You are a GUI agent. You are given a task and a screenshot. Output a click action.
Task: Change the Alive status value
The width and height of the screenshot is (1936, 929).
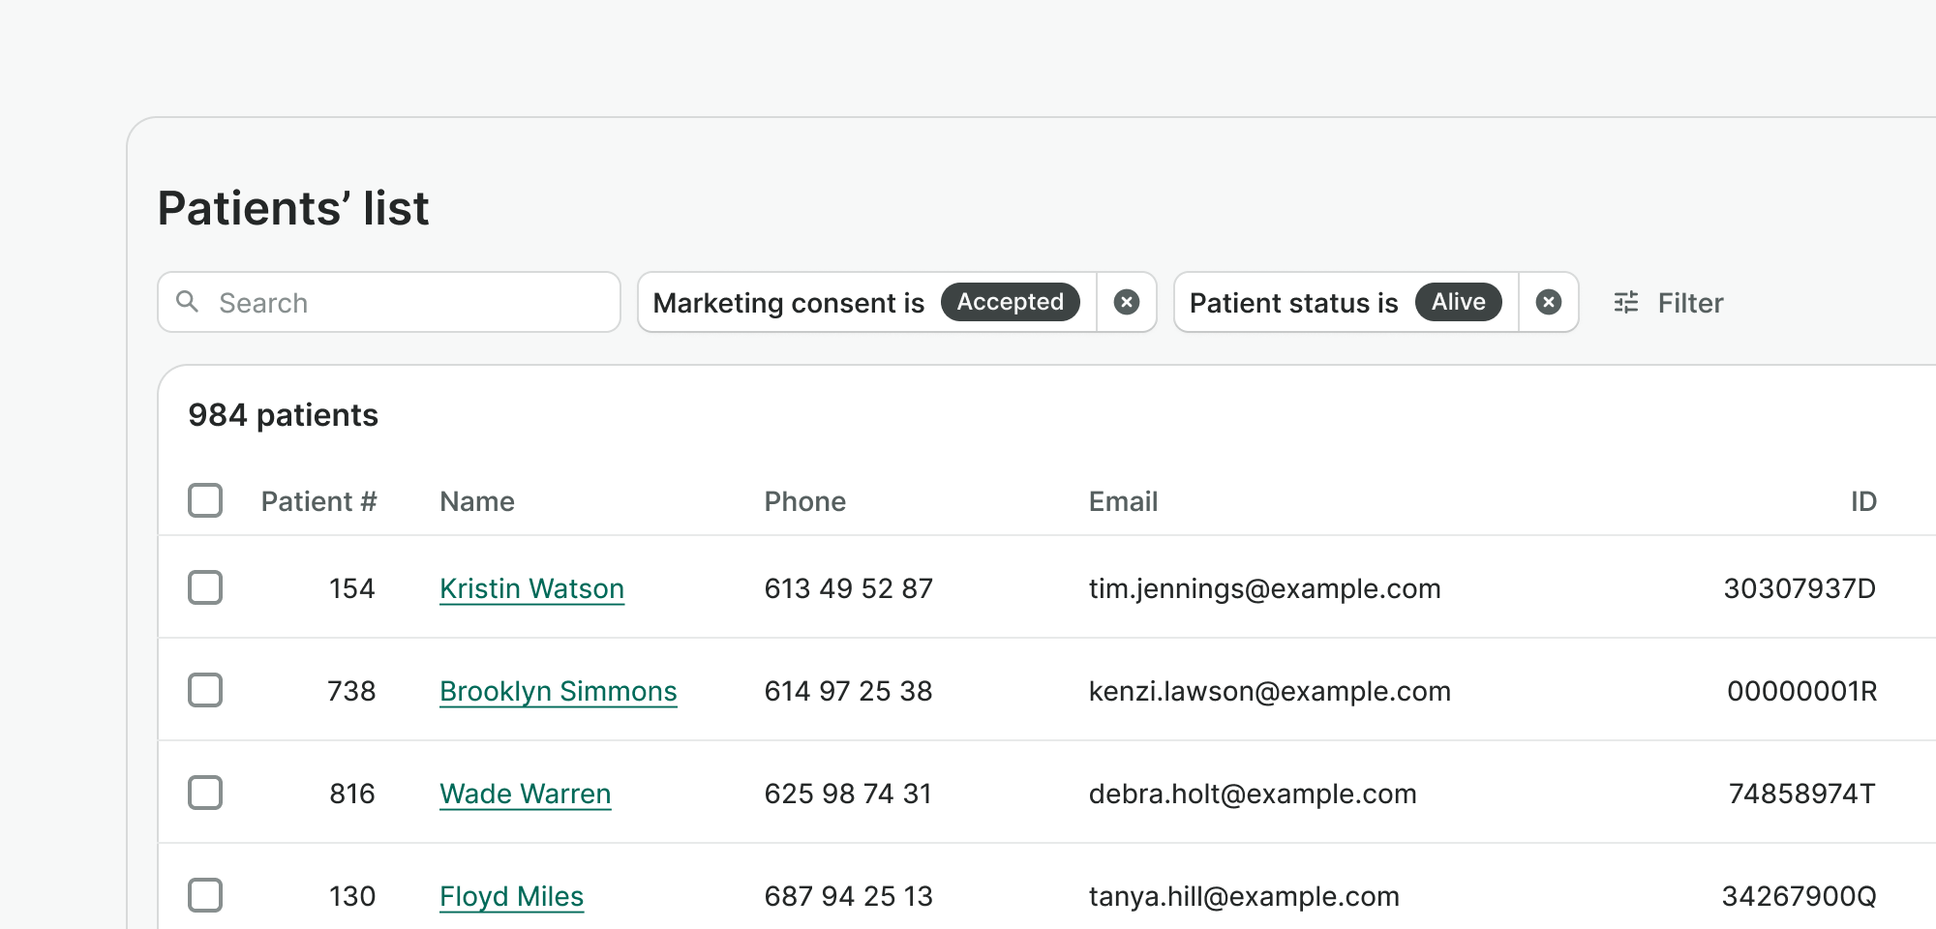pyautogui.click(x=1458, y=302)
